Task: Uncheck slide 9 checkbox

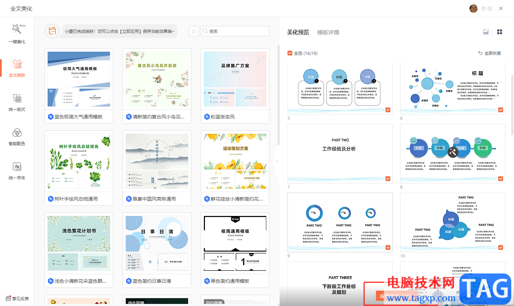Action: 388,247
